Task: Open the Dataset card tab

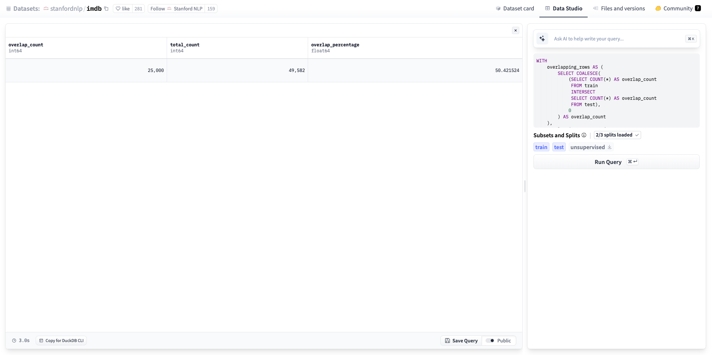Action: click(x=515, y=9)
